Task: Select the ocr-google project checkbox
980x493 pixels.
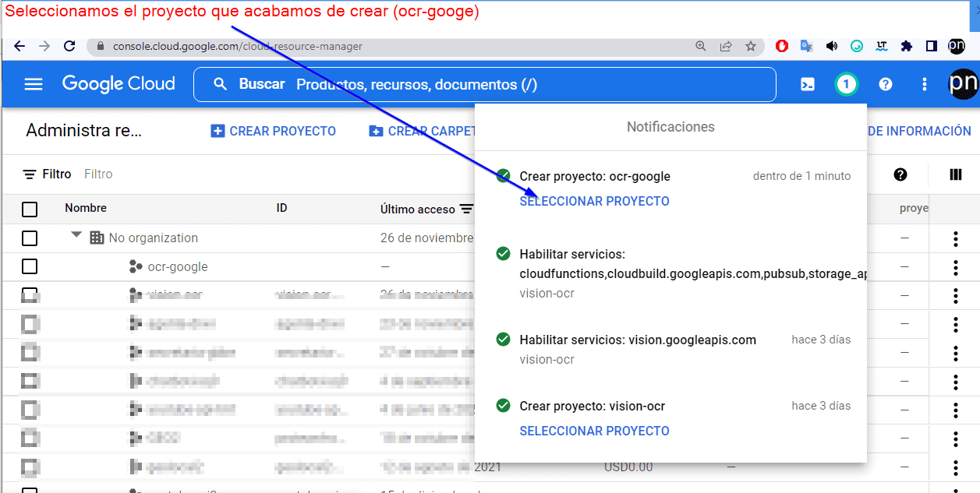Action: pos(30,266)
